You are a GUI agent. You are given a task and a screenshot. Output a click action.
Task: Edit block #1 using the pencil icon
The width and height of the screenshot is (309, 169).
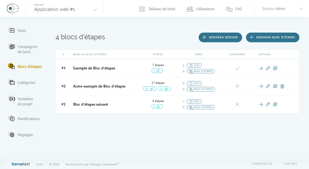pyautogui.click(x=268, y=69)
